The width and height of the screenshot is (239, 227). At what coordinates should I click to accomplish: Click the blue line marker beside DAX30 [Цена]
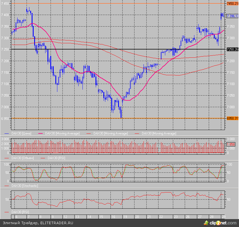[7, 133]
